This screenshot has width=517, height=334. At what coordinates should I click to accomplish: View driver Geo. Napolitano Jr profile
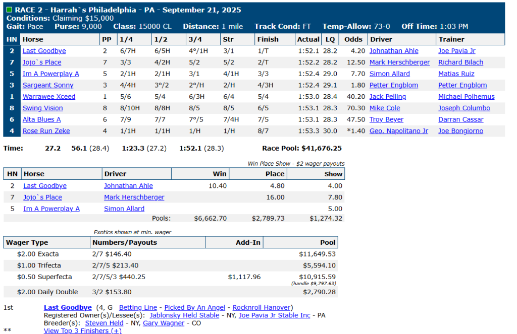coord(398,131)
